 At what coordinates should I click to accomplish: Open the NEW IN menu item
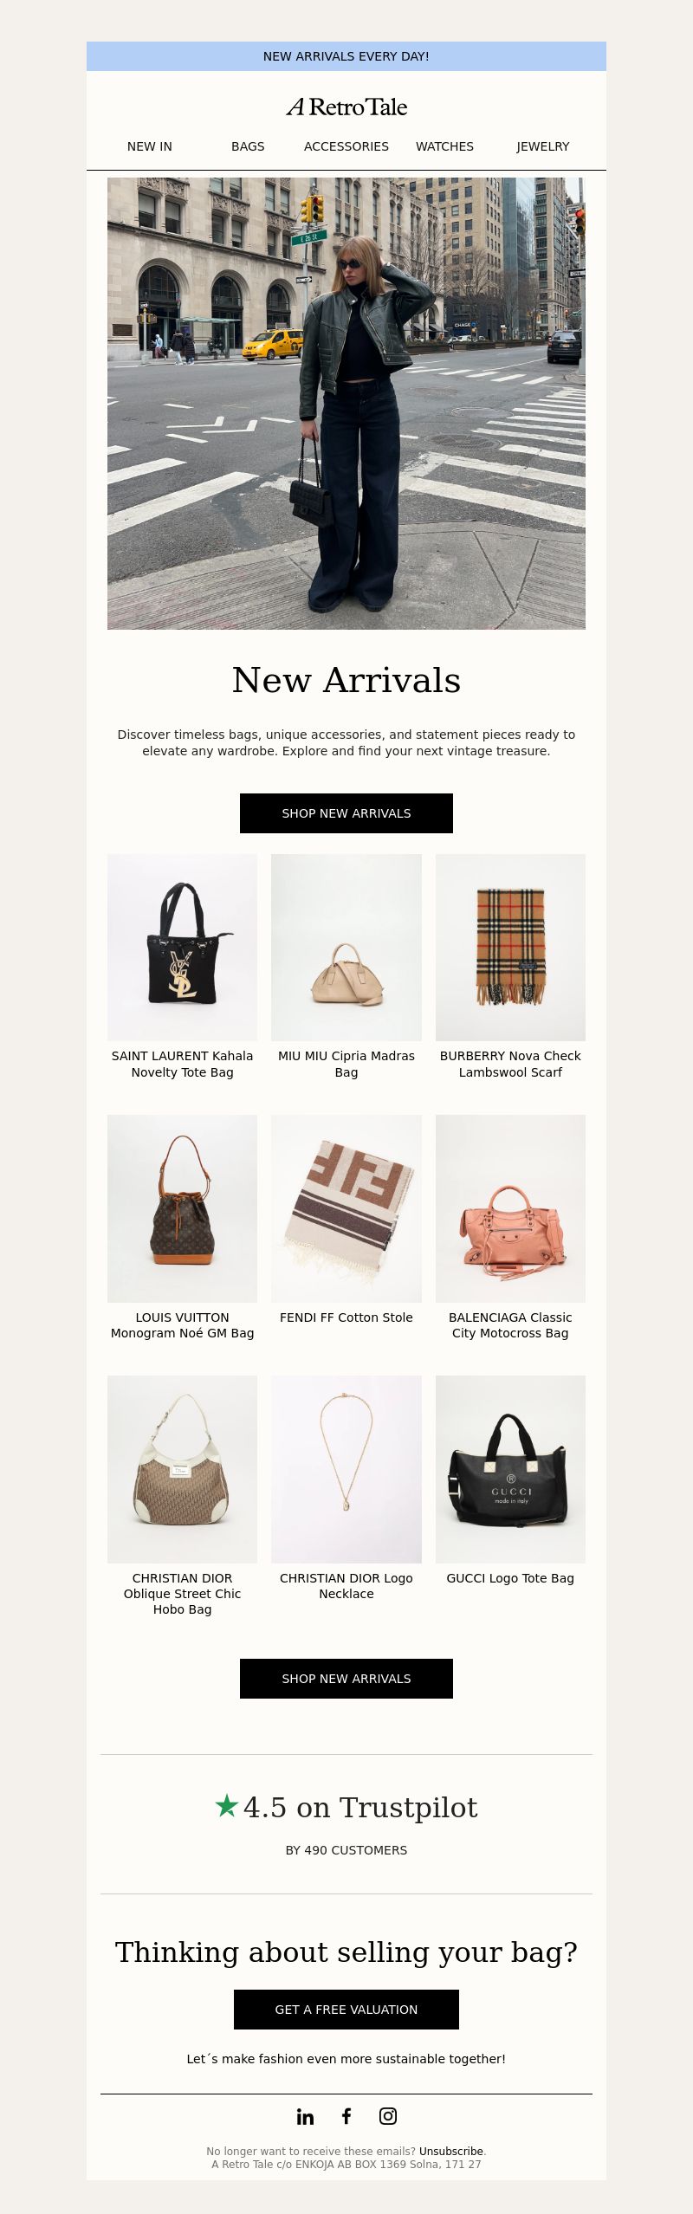click(x=150, y=146)
